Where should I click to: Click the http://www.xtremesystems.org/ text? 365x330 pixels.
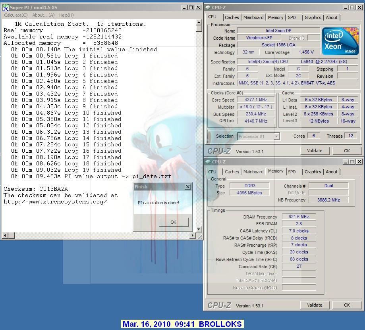[55, 202]
